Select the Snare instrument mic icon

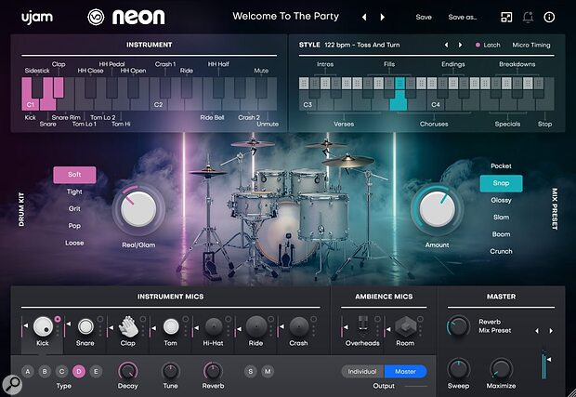[85, 326]
